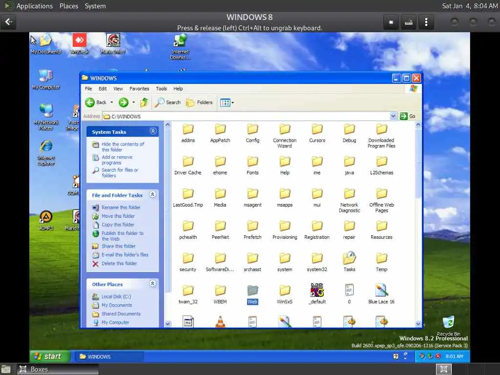Select the Help folder icon
This screenshot has height=375, width=500.
tap(285, 161)
